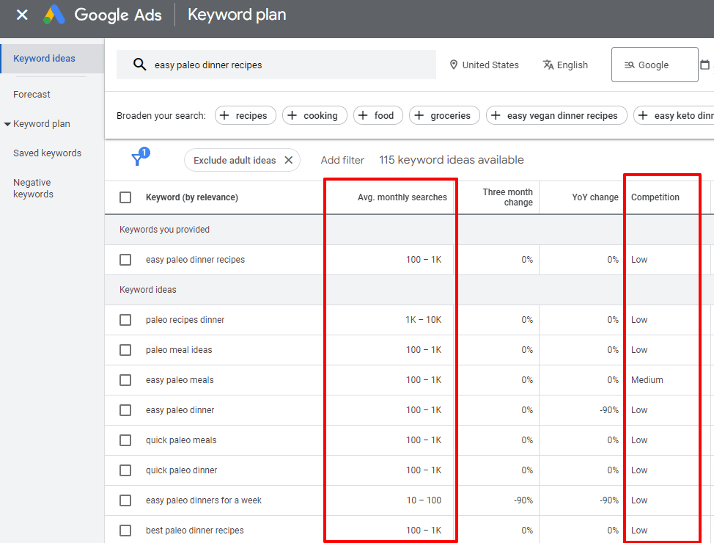
Task: Check the 'paleo meal ideas' keyword
Action: [125, 350]
